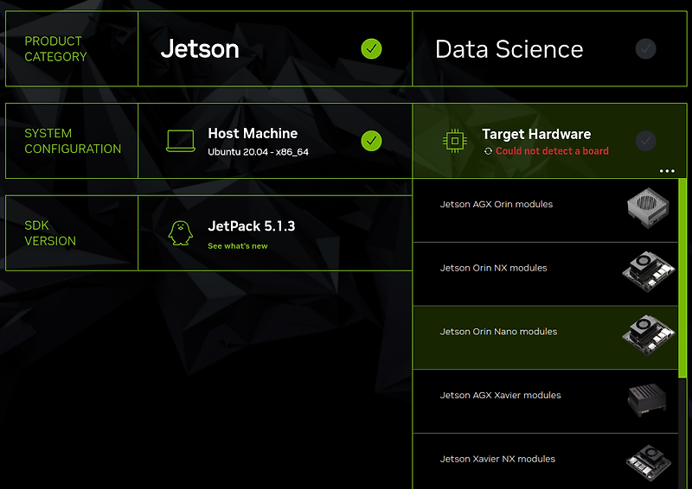The width and height of the screenshot is (692, 489).
Task: Select Jetson Xavier NX modules
Action: click(x=545, y=461)
